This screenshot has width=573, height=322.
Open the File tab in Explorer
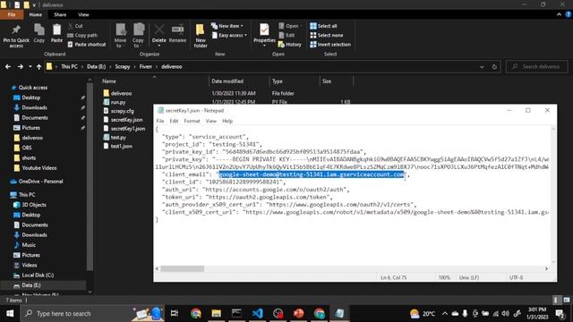[x=12, y=14]
